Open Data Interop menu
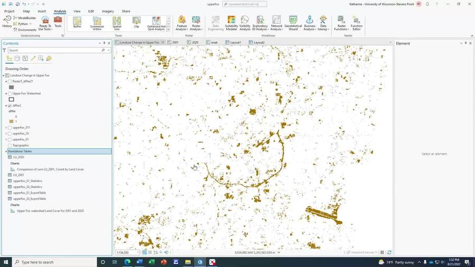 coord(323,23)
